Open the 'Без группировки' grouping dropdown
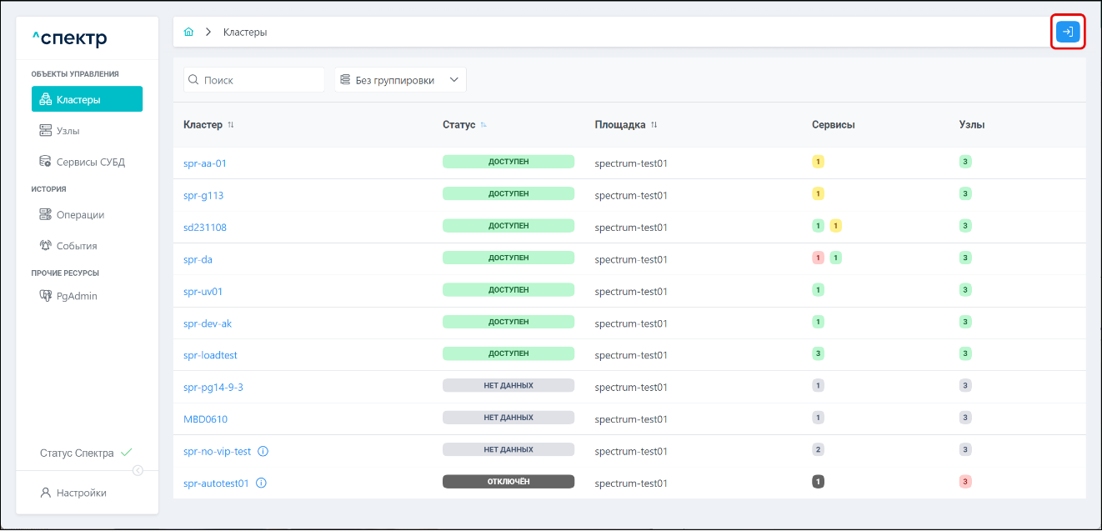The image size is (1102, 531). click(x=400, y=80)
